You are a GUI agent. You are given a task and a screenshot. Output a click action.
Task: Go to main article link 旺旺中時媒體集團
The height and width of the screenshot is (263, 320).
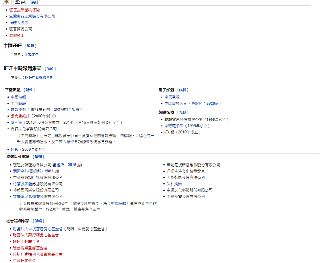(x=39, y=78)
